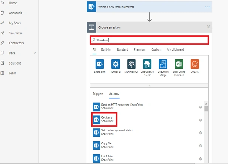The height and width of the screenshot is (164, 228).
Task: Go to My flows
Action: [15, 23]
